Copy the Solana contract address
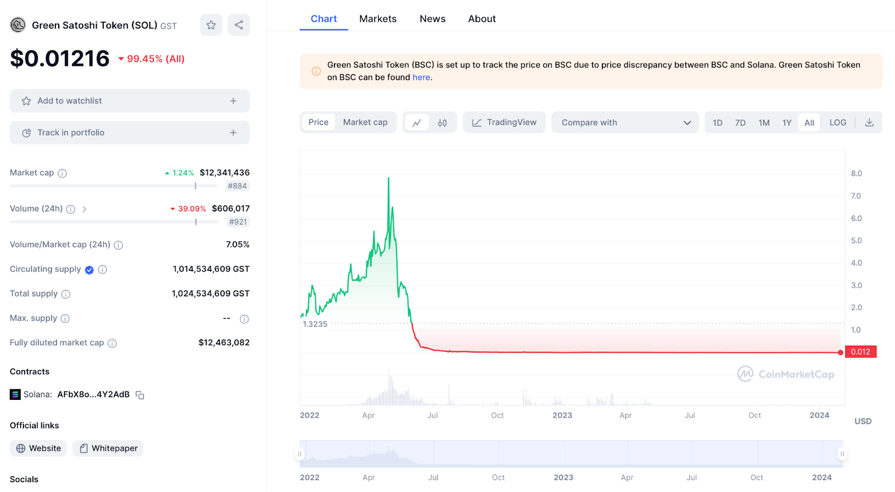895x492 pixels. click(x=140, y=395)
